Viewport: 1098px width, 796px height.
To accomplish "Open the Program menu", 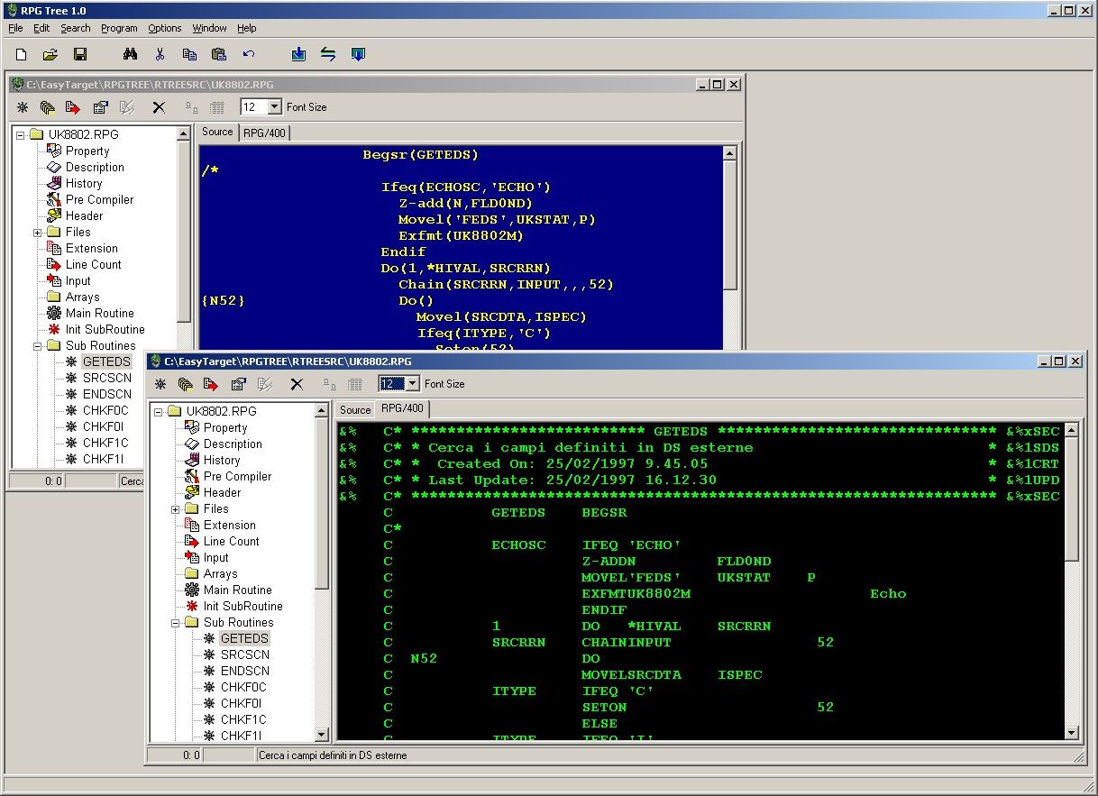I will click(119, 28).
